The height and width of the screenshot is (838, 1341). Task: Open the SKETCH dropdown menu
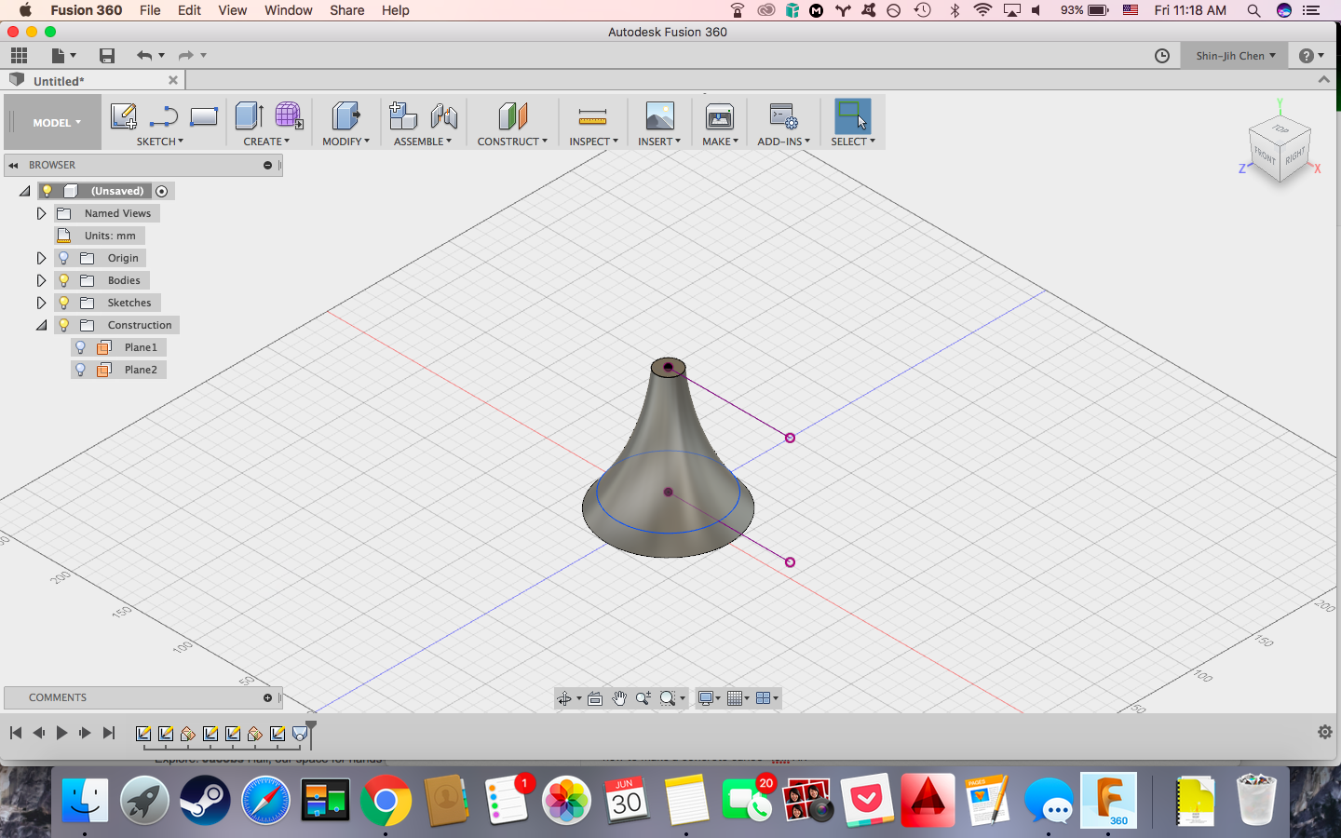[x=160, y=142]
